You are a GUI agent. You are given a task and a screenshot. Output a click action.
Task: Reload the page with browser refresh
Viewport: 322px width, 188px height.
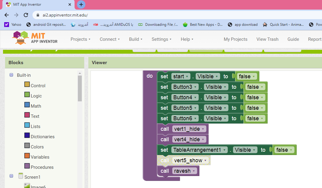tap(26, 15)
